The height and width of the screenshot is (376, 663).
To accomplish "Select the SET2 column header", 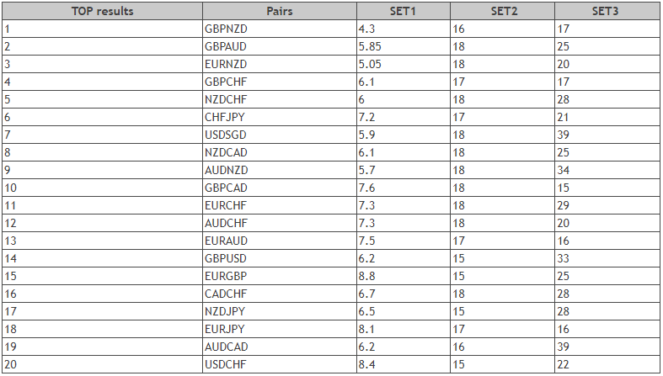I will [x=502, y=12].
